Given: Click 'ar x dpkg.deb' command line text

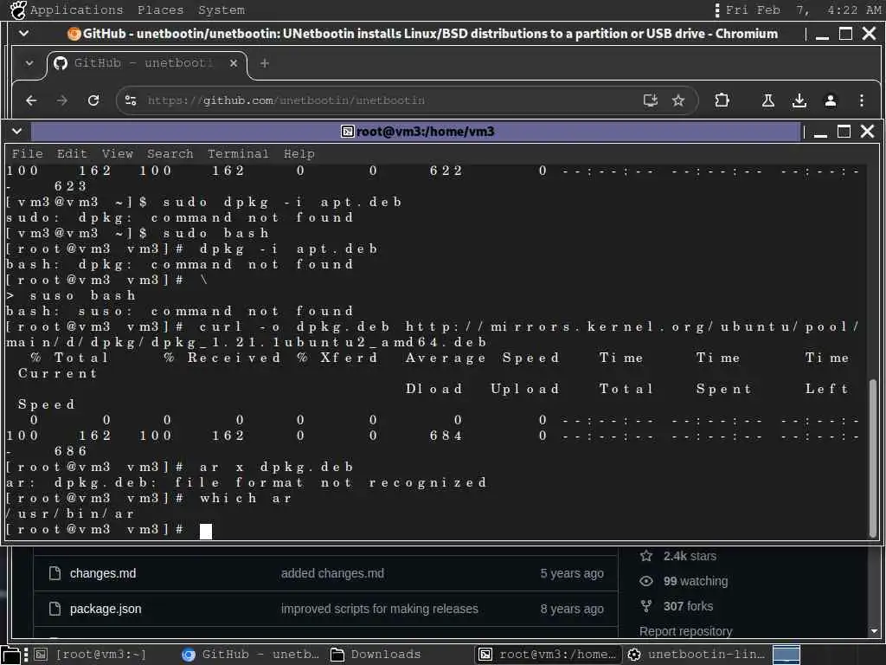Looking at the screenshot, I should (277, 468).
